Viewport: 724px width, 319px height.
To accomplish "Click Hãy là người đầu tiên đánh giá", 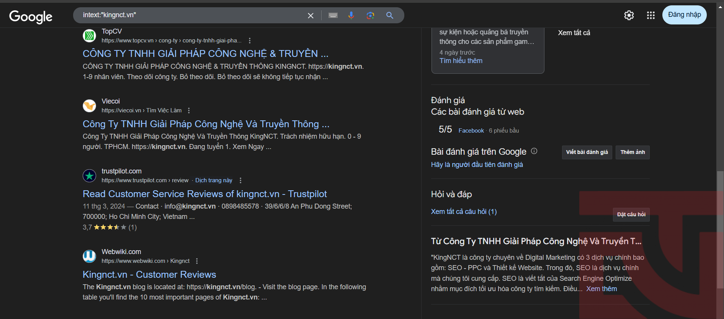I will click(x=477, y=165).
